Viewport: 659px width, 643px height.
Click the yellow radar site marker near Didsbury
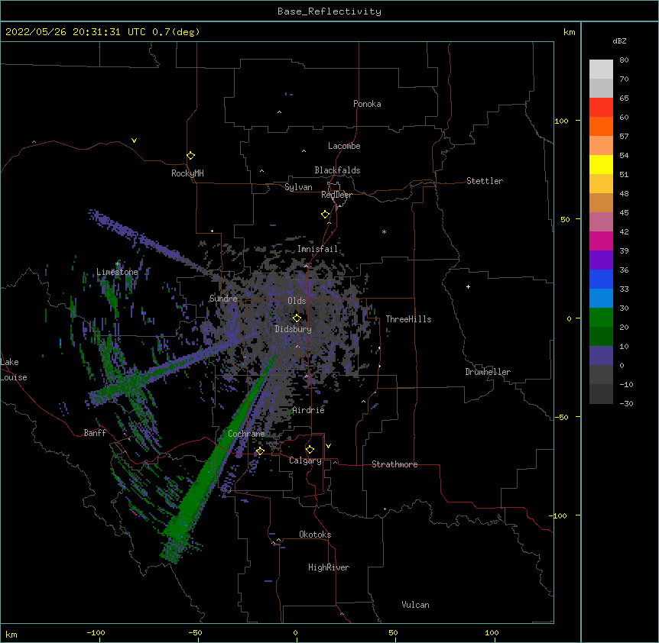[x=297, y=318]
